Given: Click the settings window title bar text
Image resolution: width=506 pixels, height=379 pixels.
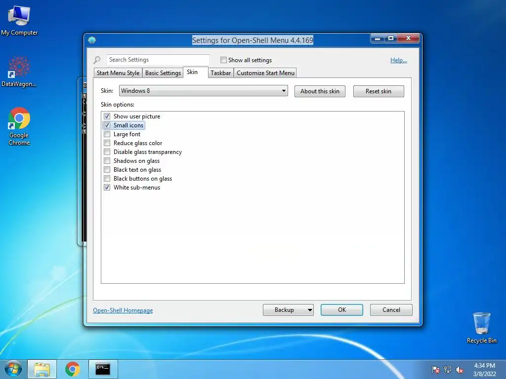Looking at the screenshot, I should pos(253,40).
